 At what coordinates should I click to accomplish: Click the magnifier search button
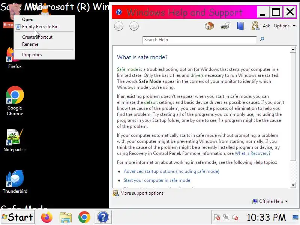pyautogui.click(x=262, y=39)
